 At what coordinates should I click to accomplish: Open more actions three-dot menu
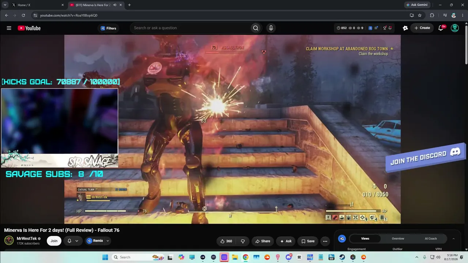pyautogui.click(x=325, y=241)
